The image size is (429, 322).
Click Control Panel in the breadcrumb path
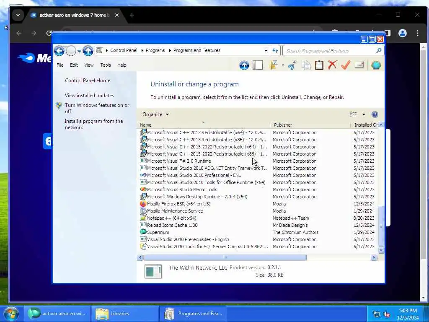pos(124,50)
